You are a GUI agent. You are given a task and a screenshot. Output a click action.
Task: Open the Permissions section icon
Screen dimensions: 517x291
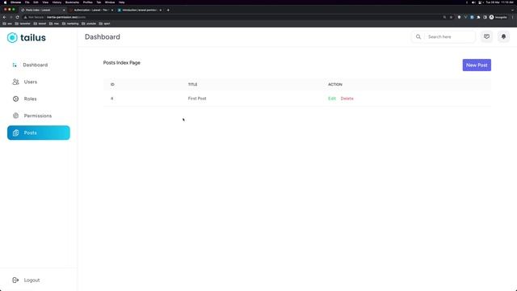[15, 116]
